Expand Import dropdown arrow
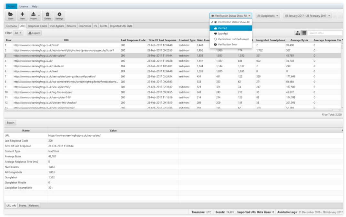346x217 pixels. (x=39, y=16)
